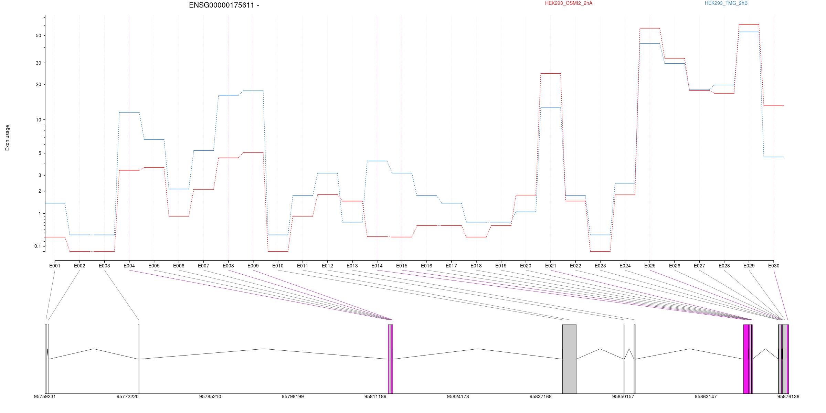Click the red E014 exon usage segment

tap(377, 237)
